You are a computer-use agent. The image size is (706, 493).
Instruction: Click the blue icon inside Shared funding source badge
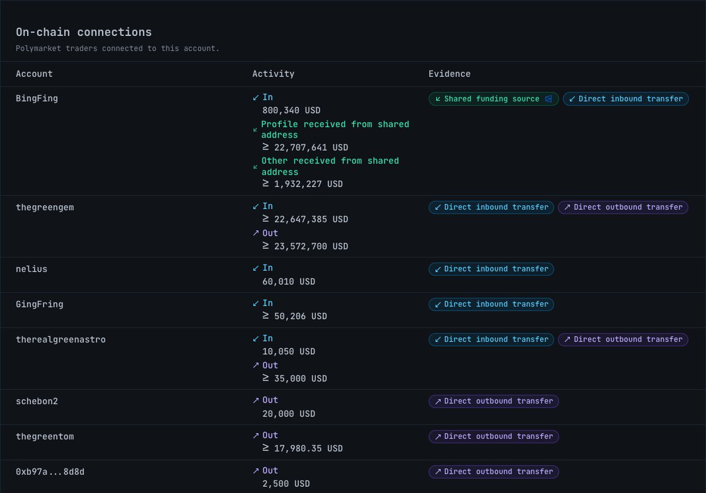[x=548, y=99]
